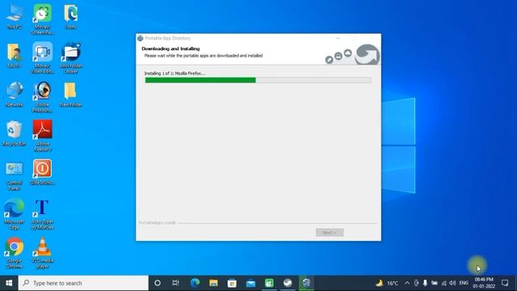Launch Adobe Reader shortcut
This screenshot has width=517, height=291.
(x=43, y=136)
